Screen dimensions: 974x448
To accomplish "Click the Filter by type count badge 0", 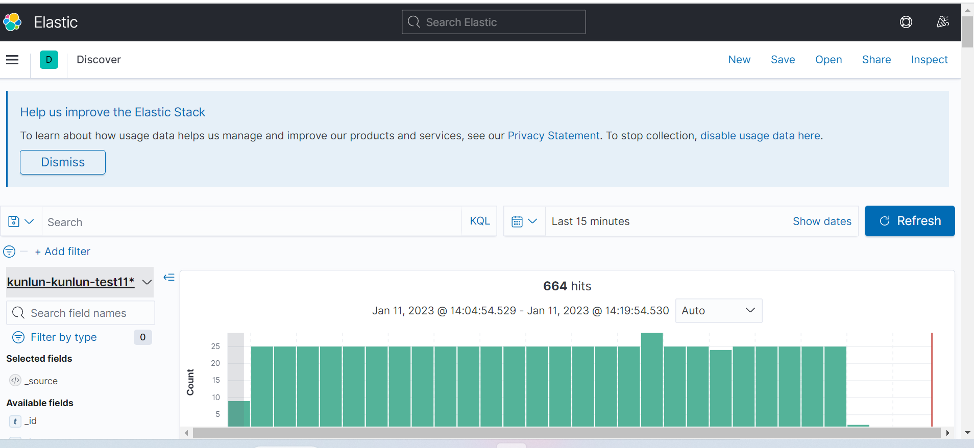I will pyautogui.click(x=143, y=337).
